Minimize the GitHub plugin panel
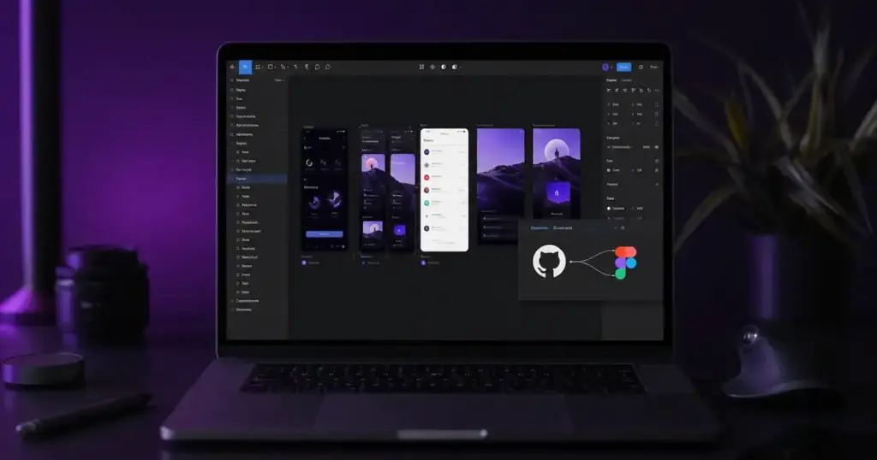Viewport: 877px width, 460px height. [x=615, y=227]
